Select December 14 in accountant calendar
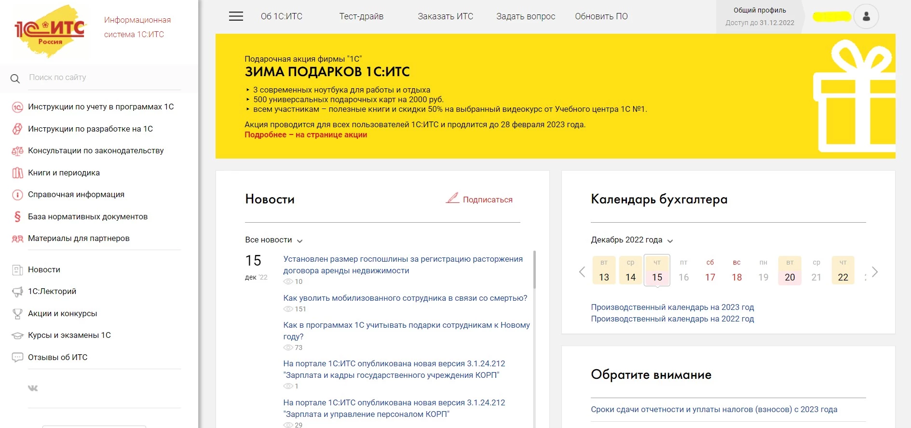This screenshot has height=428, width=911. tap(630, 270)
